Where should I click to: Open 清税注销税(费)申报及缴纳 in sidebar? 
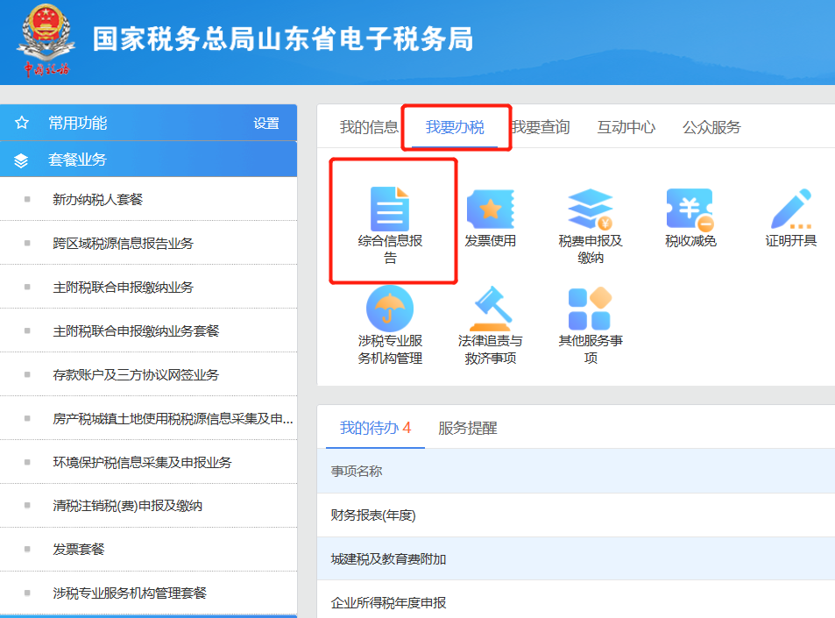pyautogui.click(x=149, y=506)
